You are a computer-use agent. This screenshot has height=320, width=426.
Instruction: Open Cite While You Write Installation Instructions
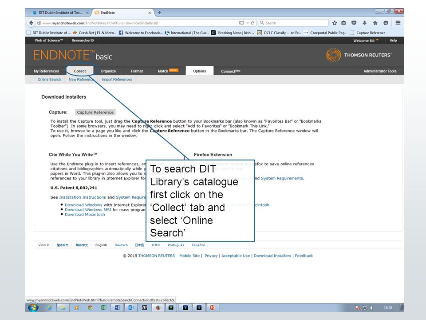pyautogui.click(x=83, y=197)
